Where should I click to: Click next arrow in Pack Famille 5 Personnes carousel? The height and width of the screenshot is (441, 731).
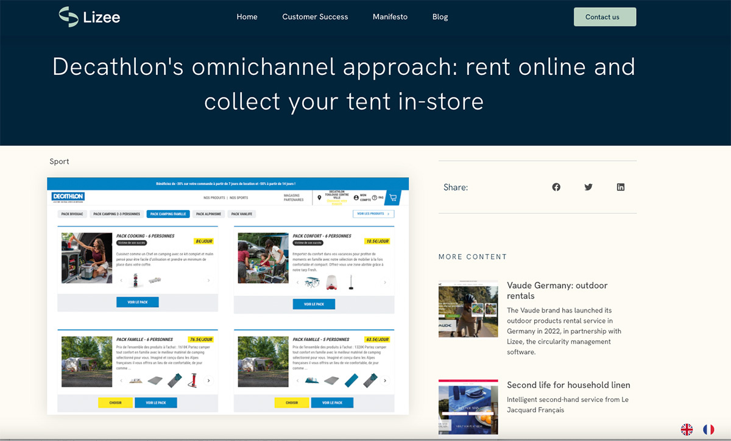pyautogui.click(x=384, y=381)
